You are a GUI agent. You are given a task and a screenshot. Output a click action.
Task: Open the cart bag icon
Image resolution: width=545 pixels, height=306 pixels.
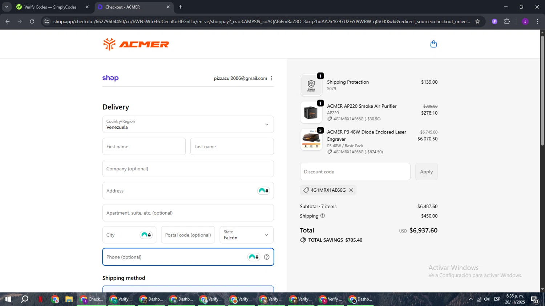[433, 44]
